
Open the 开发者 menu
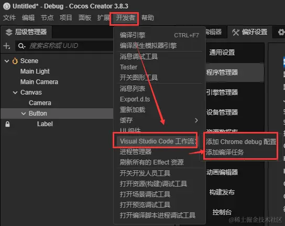(x=125, y=18)
